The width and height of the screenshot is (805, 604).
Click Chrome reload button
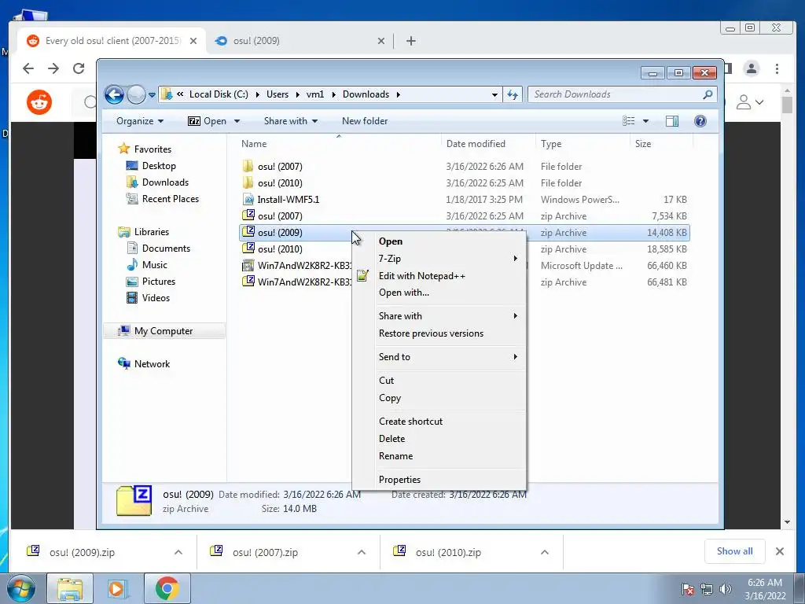click(x=79, y=68)
